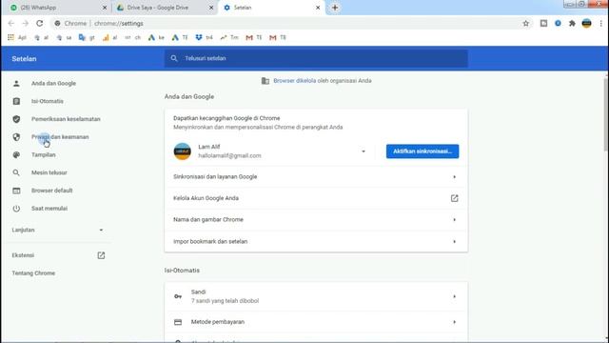Screen dimensions: 609x343
Task: Open a new tab with the plus button
Action: pos(335,8)
